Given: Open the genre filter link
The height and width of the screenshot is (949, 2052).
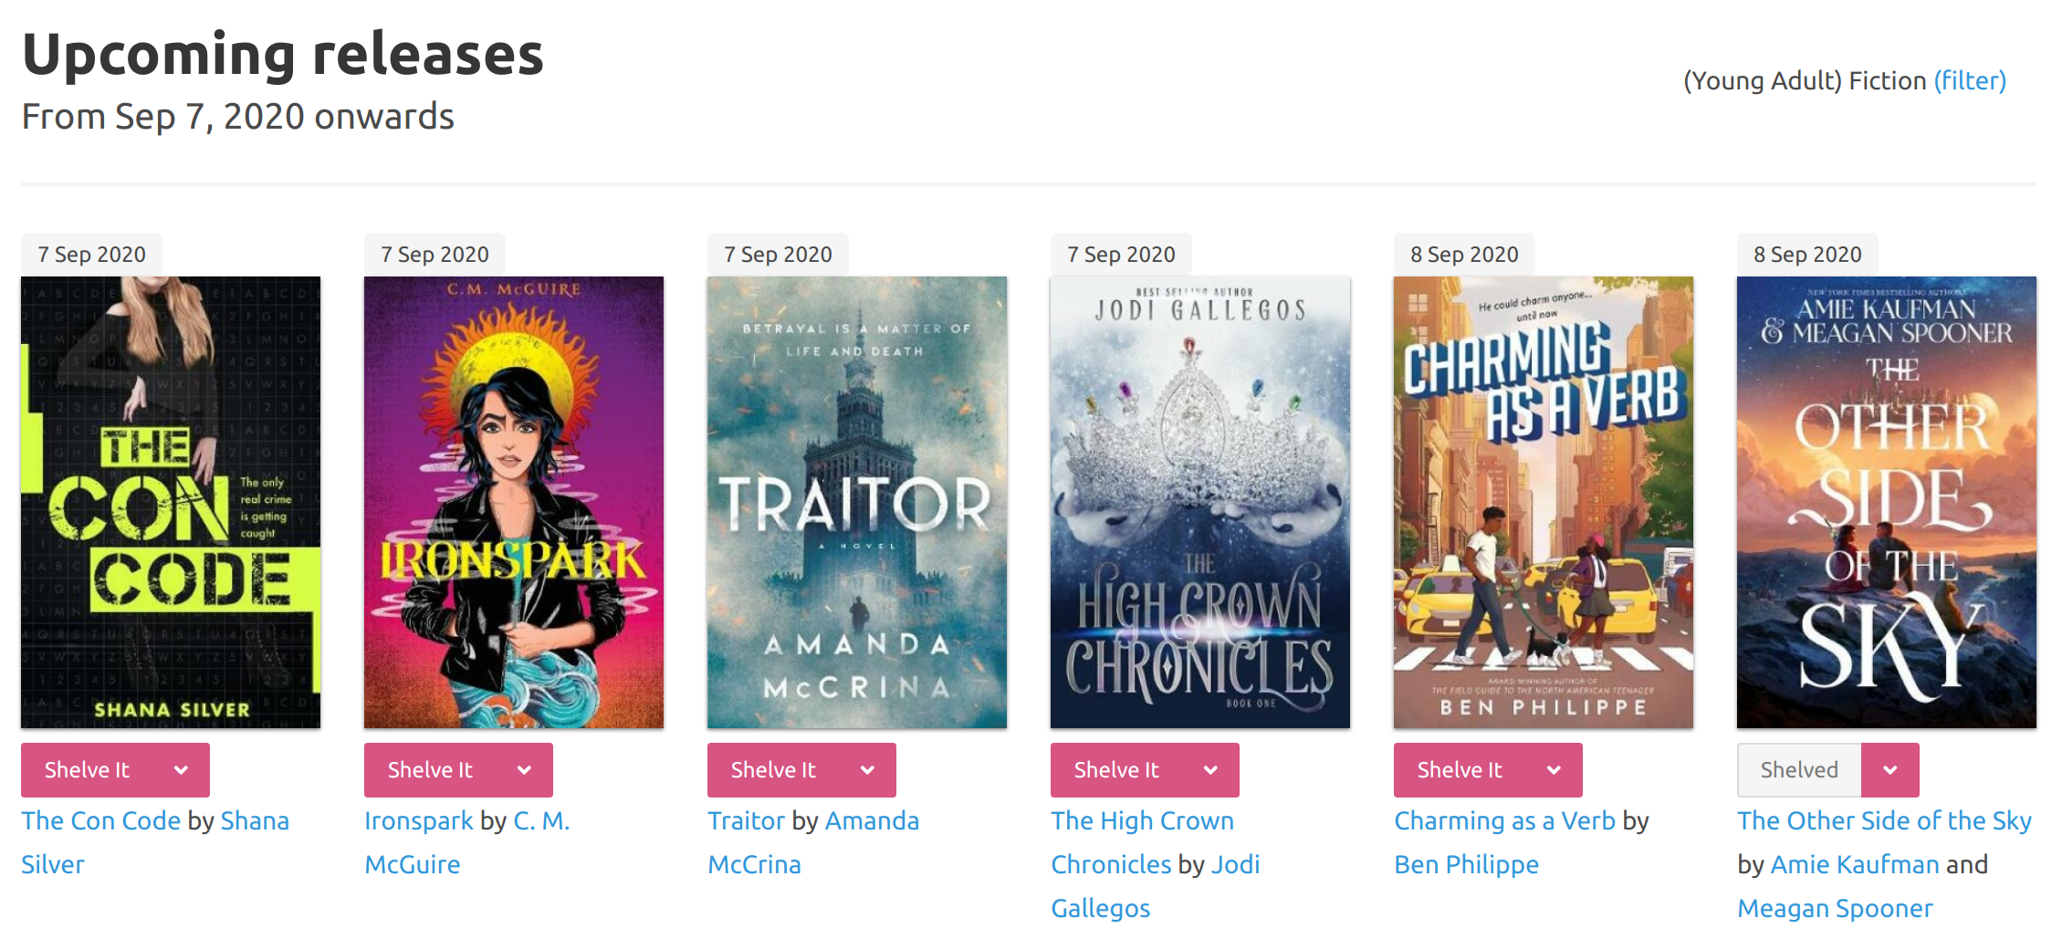Looking at the screenshot, I should tap(1970, 80).
